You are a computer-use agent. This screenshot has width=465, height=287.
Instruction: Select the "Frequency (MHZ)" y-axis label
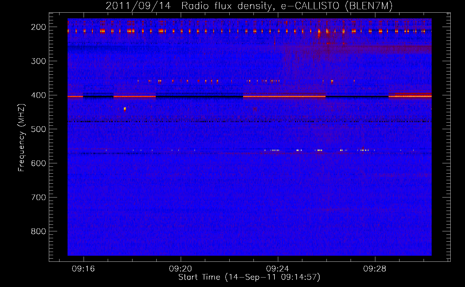(x=22, y=138)
